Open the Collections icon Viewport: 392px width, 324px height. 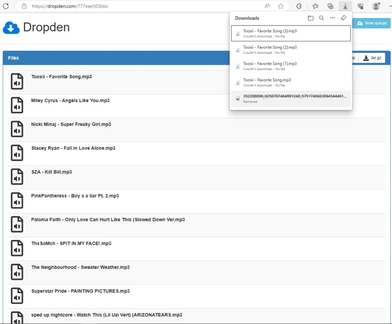pos(330,6)
